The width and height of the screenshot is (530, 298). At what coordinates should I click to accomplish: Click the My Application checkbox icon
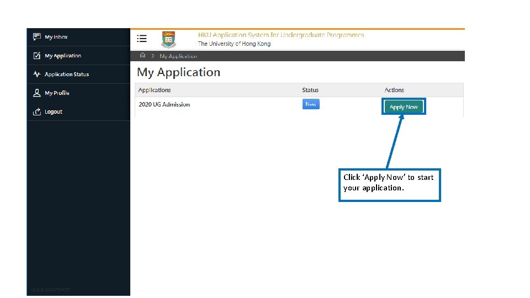pyautogui.click(x=37, y=55)
